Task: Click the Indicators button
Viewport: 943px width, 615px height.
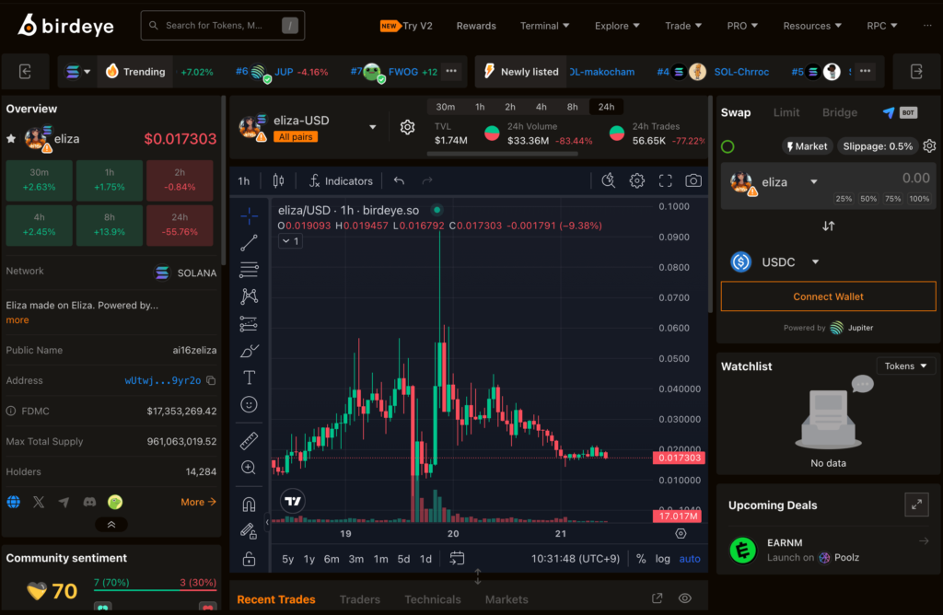Action: 341,181
